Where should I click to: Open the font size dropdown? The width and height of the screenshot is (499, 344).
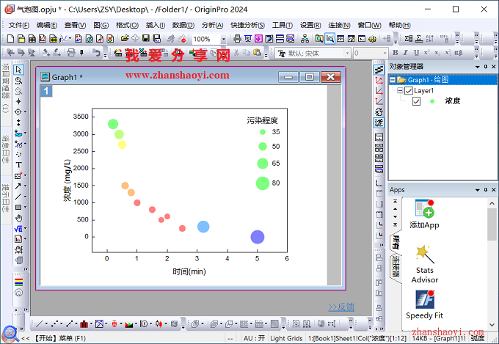pyautogui.click(x=385, y=53)
